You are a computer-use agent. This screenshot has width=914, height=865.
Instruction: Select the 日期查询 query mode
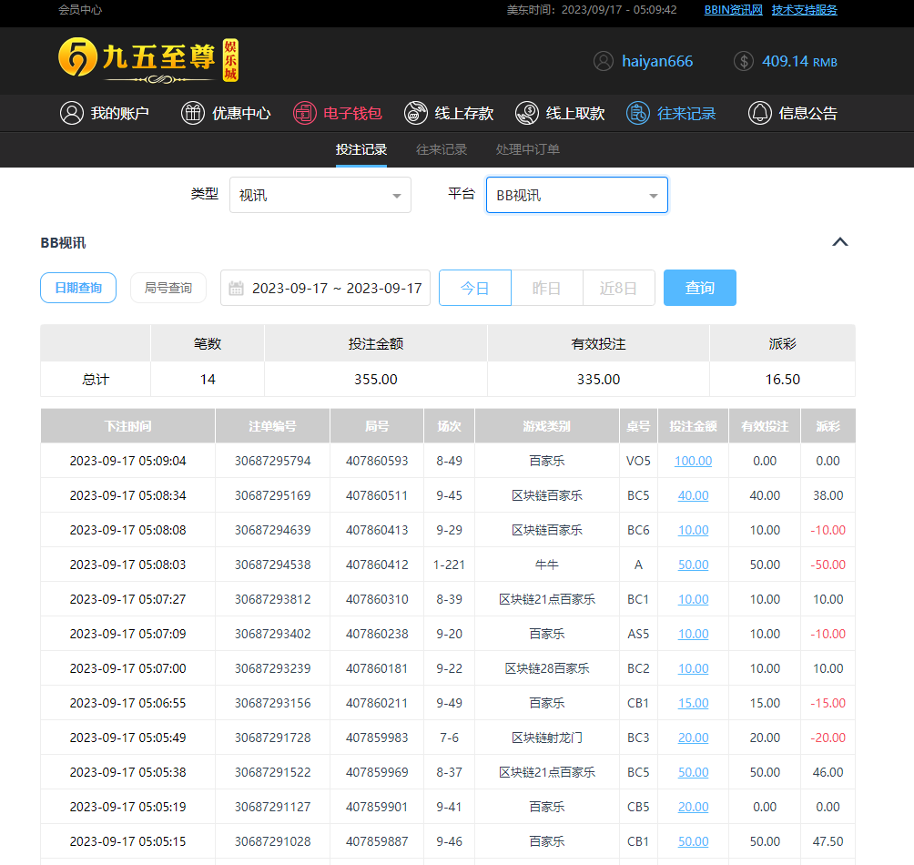(78, 288)
